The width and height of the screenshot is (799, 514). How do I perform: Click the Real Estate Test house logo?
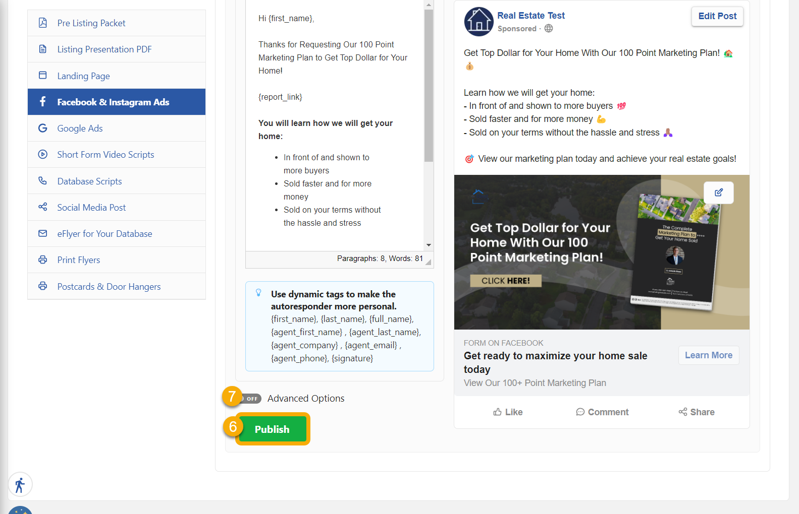click(x=478, y=22)
